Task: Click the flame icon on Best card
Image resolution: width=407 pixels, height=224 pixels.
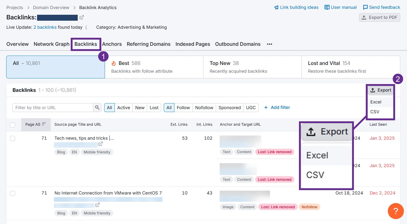Action: point(113,63)
